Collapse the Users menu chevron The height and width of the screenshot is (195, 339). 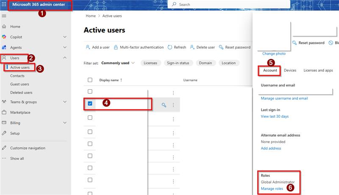click(x=65, y=58)
